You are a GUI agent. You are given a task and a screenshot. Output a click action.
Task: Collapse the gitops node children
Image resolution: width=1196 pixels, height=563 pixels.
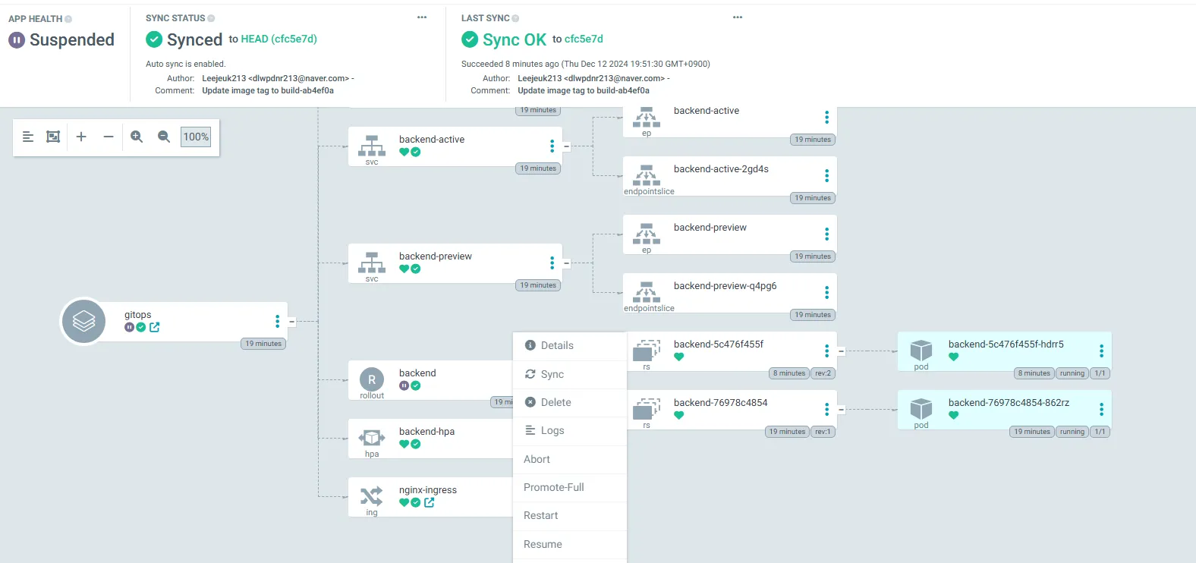pyautogui.click(x=291, y=322)
